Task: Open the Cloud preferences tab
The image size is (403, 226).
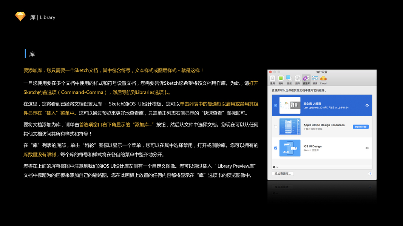Action: [x=323, y=80]
